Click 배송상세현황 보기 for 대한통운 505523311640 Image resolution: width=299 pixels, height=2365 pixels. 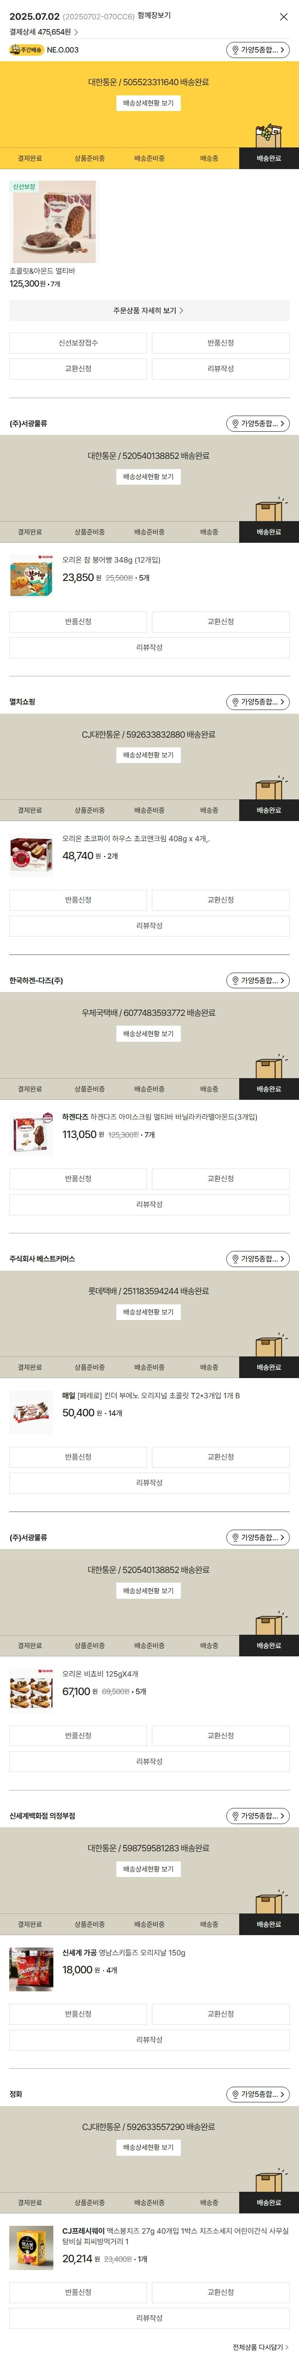coord(149,104)
